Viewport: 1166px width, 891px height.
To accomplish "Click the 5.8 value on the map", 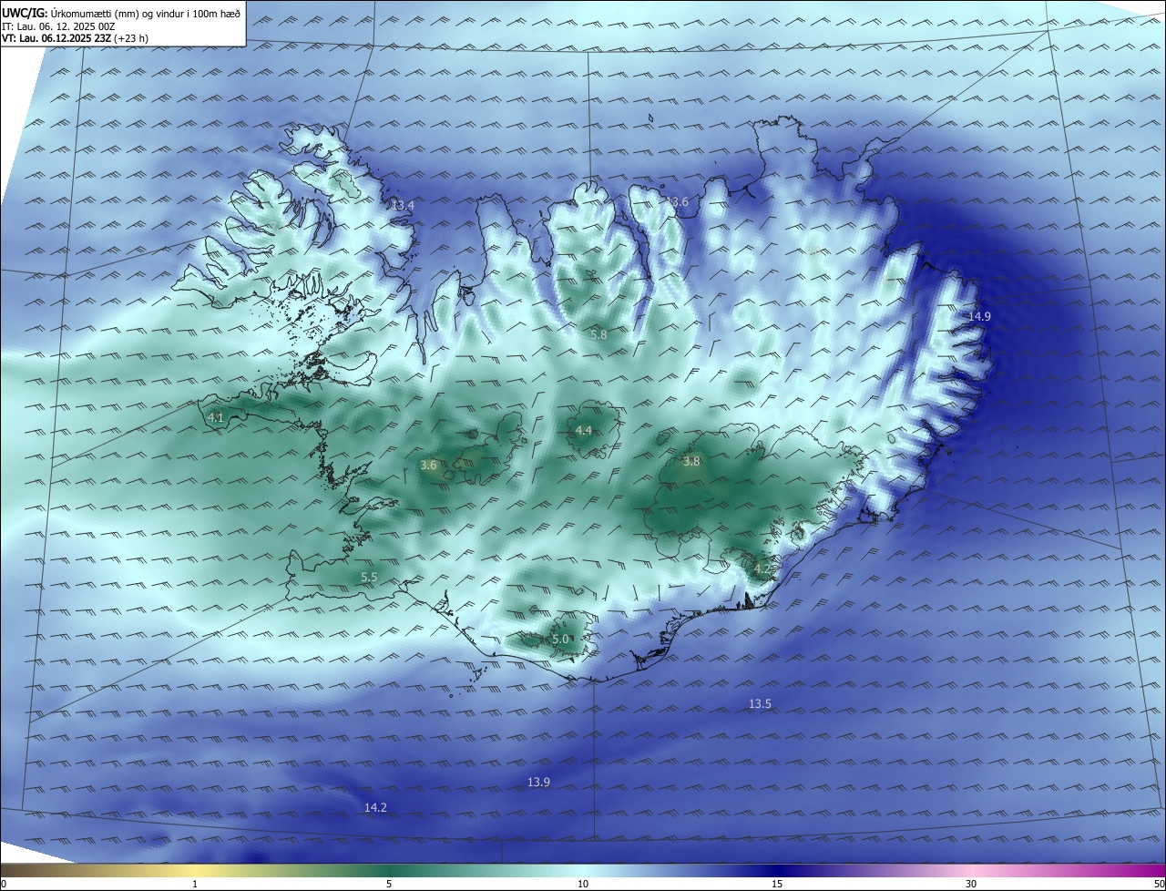I will pyautogui.click(x=598, y=335).
